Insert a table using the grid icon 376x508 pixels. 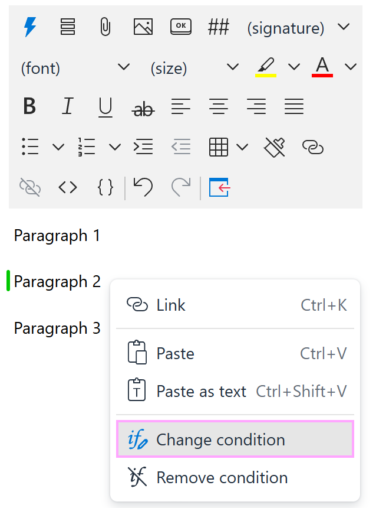tap(219, 147)
